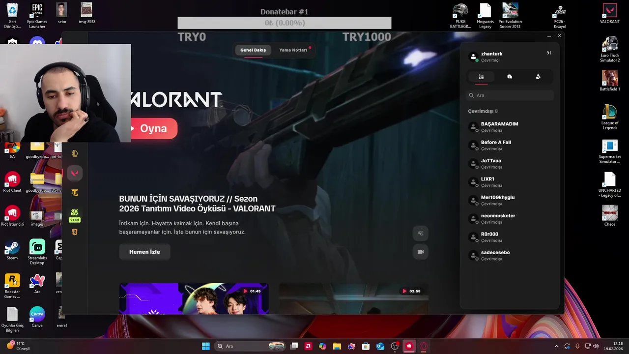Open the Windows Start menu
The image size is (629, 354).
[x=206, y=346]
